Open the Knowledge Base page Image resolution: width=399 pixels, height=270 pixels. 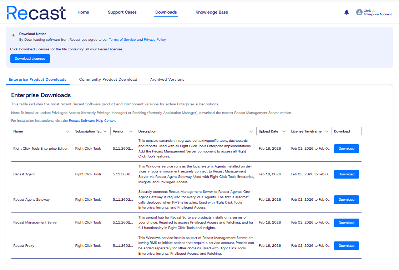pos(212,12)
